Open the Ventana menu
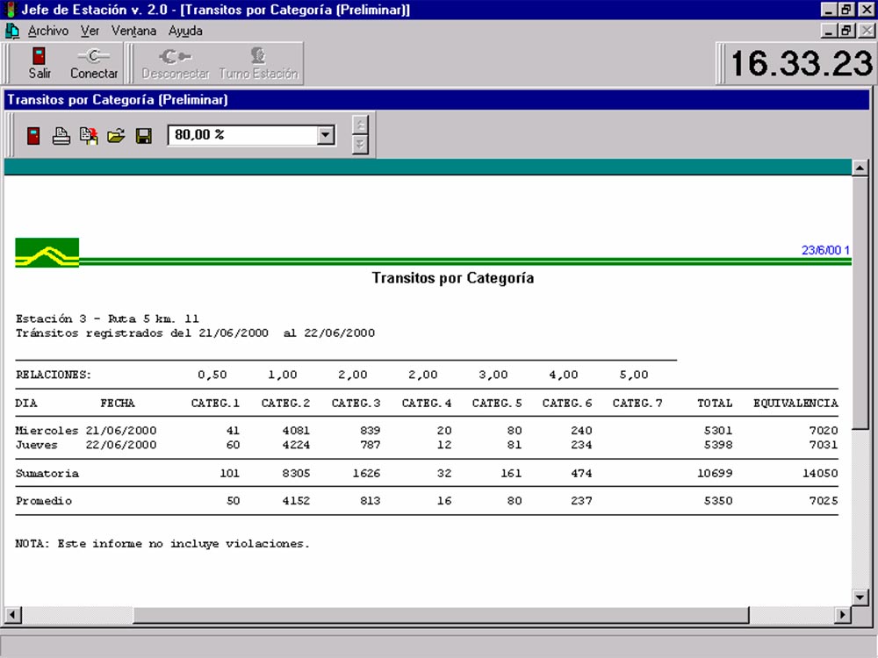 coord(133,31)
